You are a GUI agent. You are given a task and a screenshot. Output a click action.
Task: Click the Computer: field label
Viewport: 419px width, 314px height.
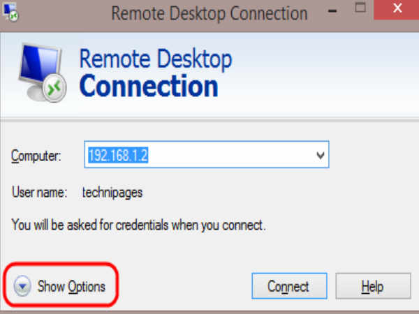pyautogui.click(x=36, y=156)
